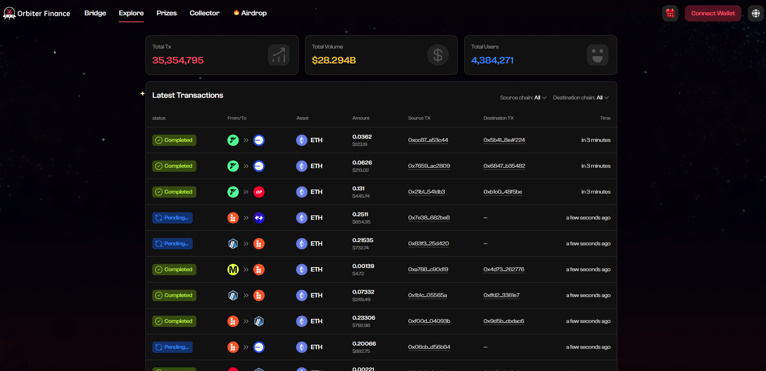Click Connect Wallet button
The image size is (766, 371).
(713, 13)
